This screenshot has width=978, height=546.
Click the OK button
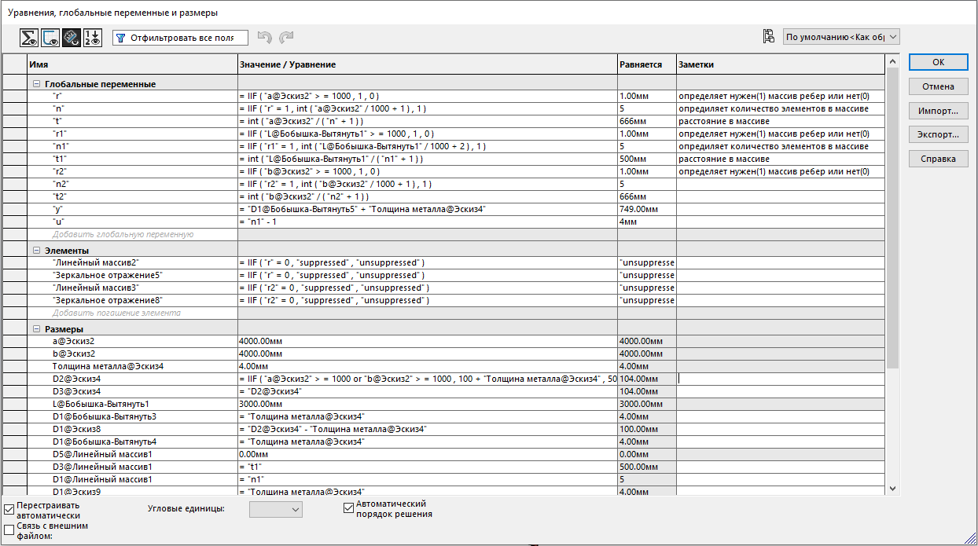click(x=938, y=62)
